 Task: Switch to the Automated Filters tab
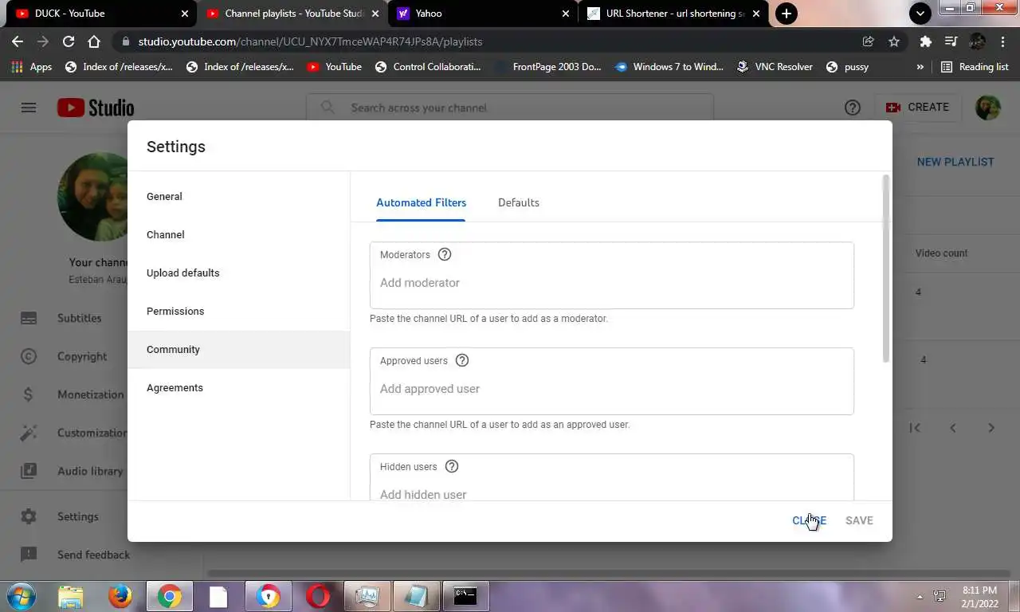421,202
